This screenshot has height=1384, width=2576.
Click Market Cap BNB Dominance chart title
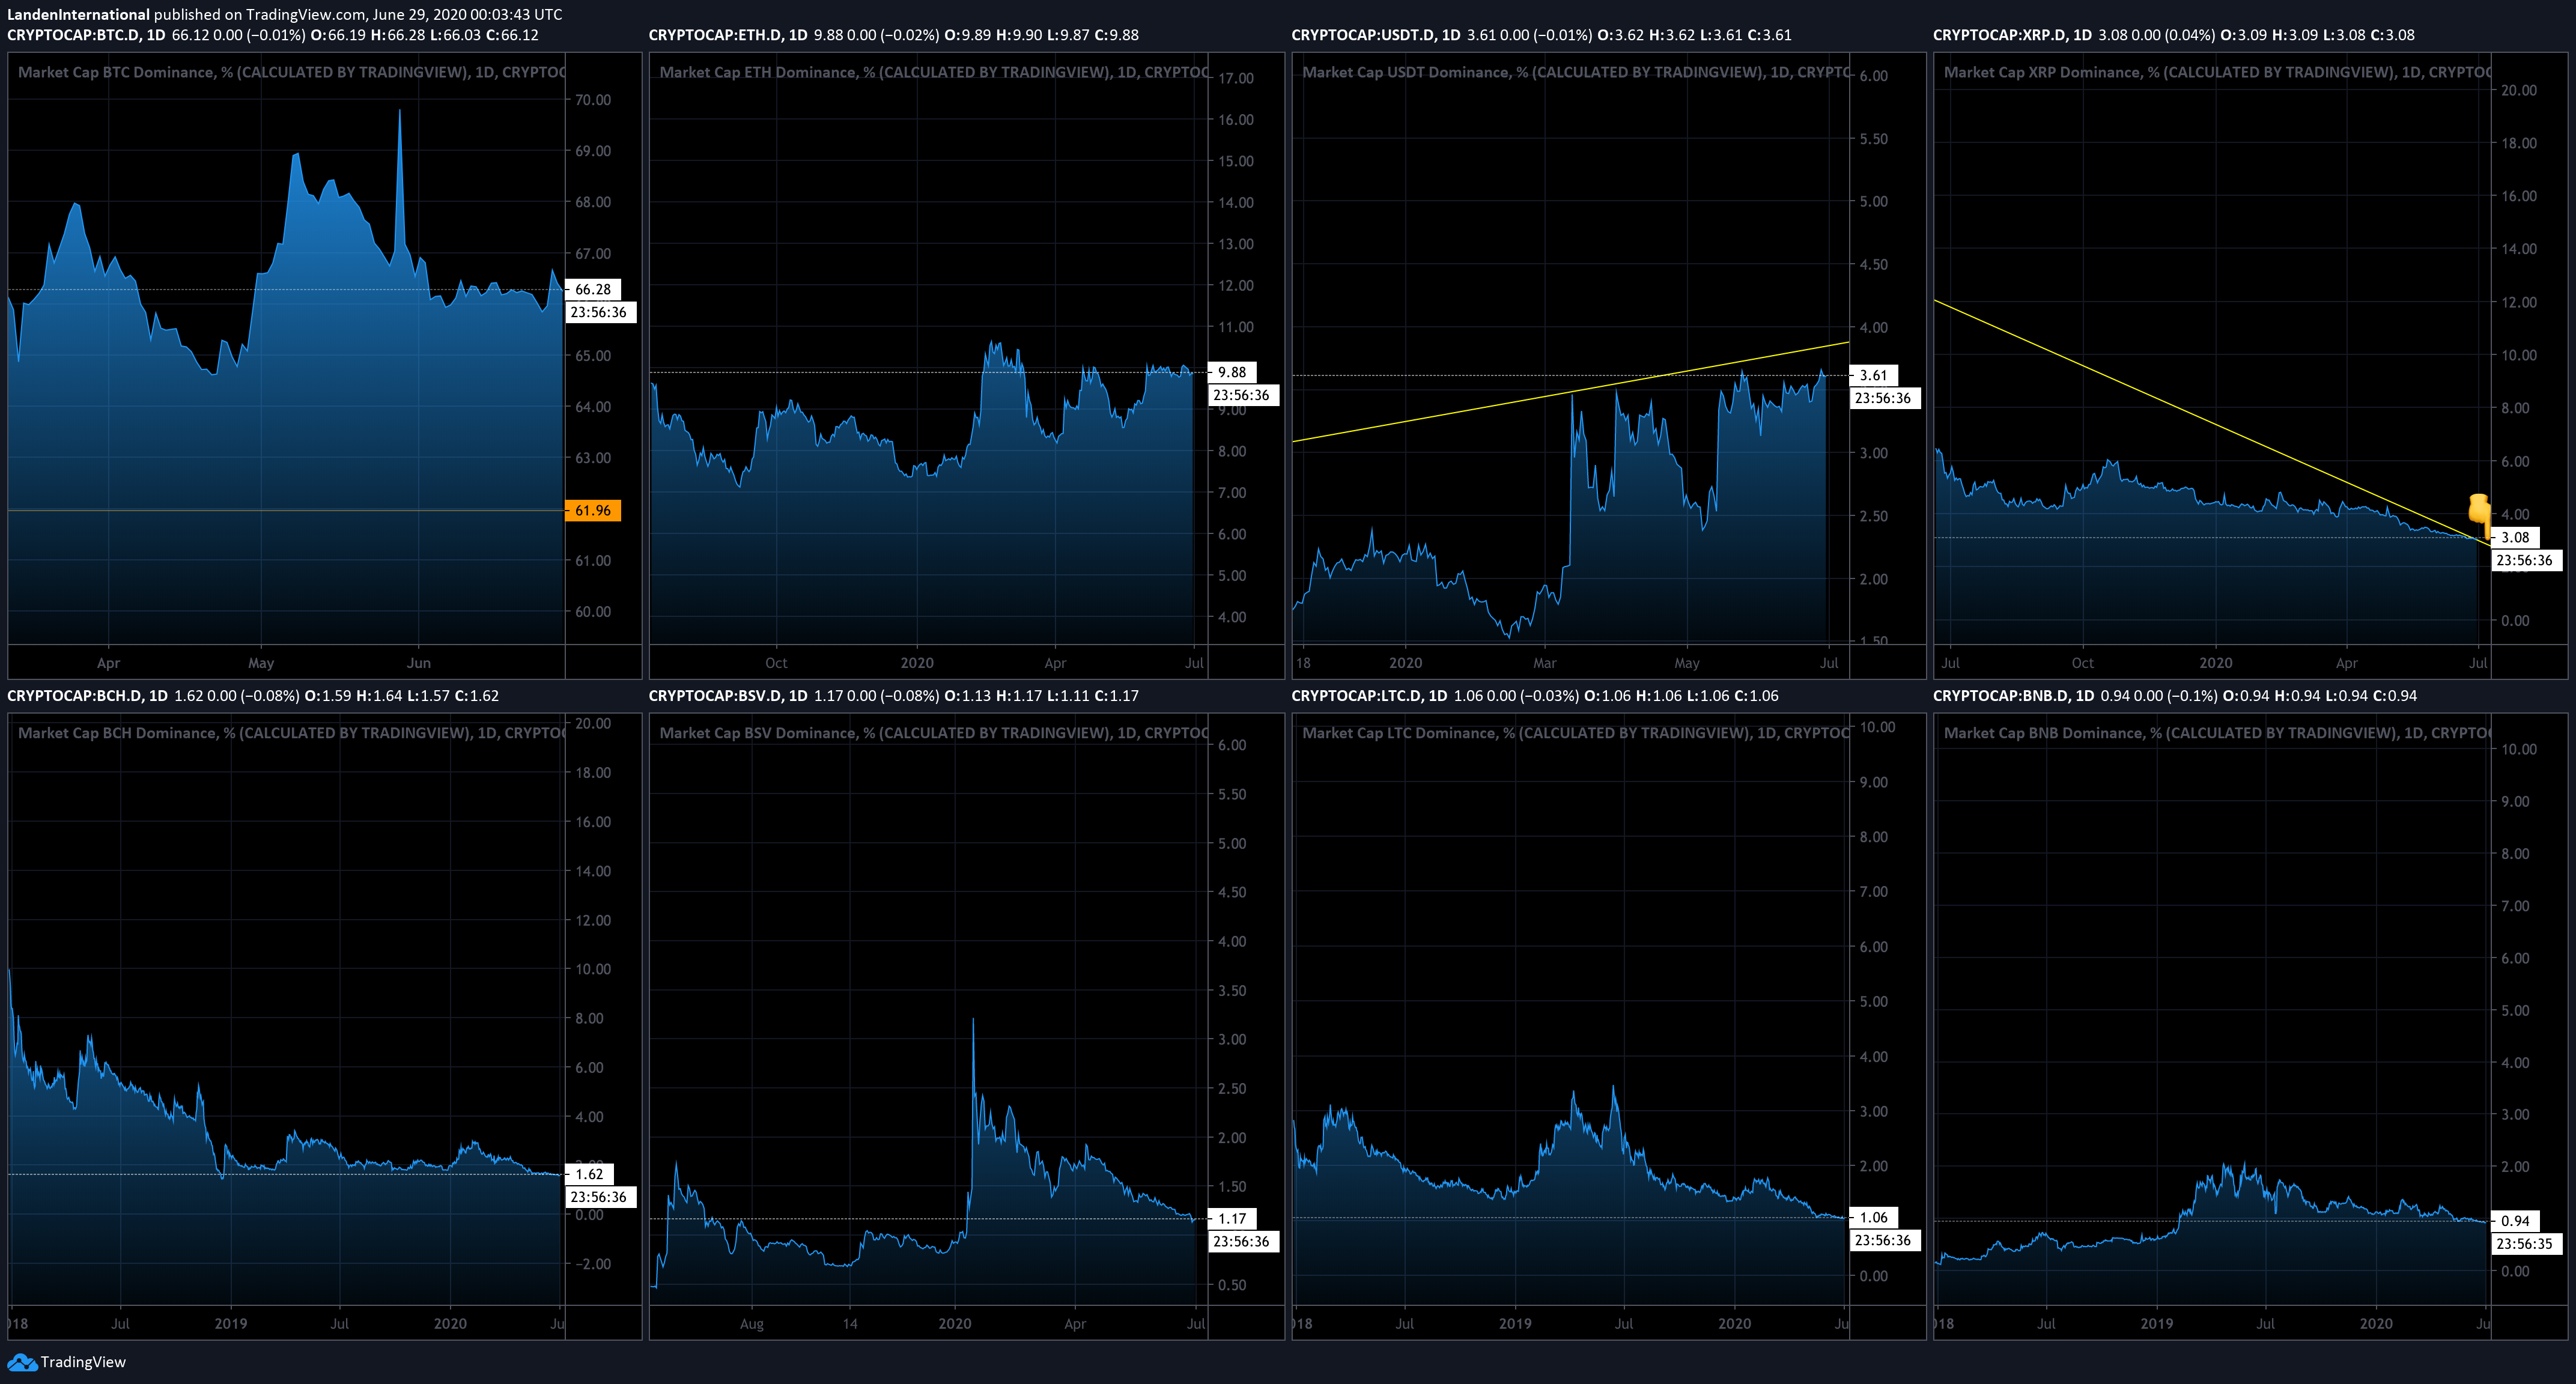pyautogui.click(x=2218, y=733)
